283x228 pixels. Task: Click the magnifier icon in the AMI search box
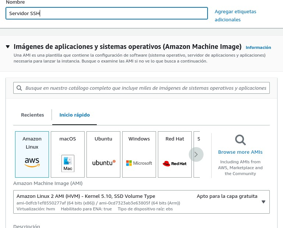pyautogui.click(x=19, y=88)
